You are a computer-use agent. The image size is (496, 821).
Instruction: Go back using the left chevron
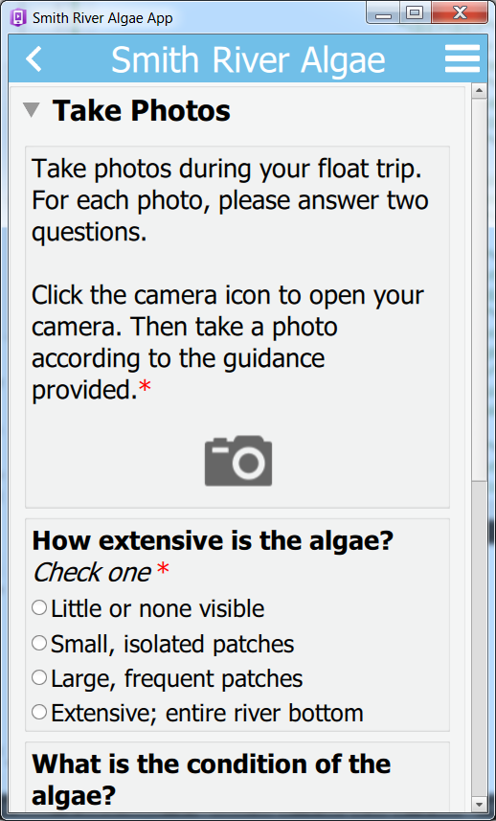click(x=34, y=58)
